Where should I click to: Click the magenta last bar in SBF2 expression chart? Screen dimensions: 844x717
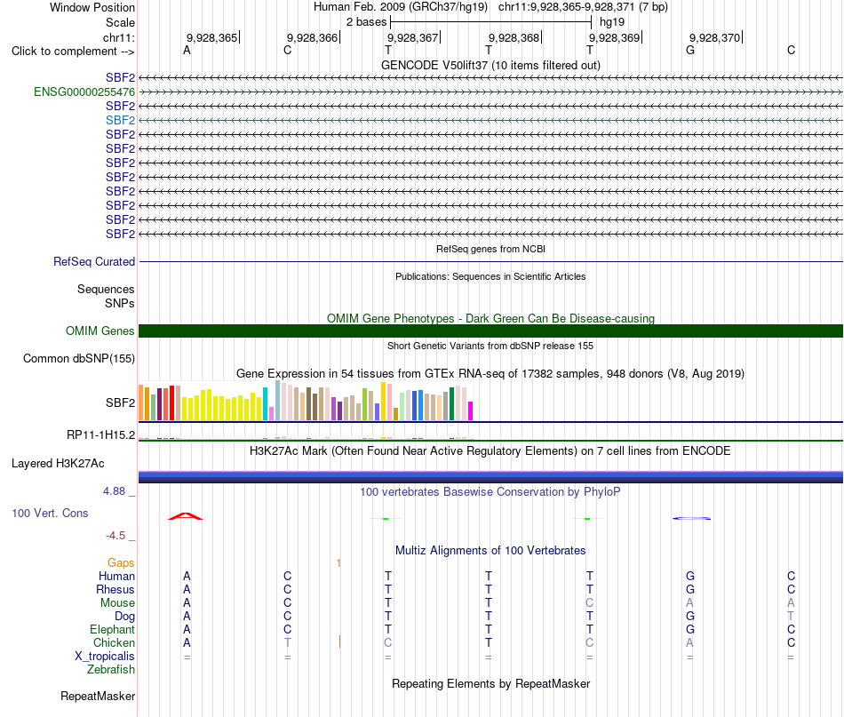(x=471, y=410)
